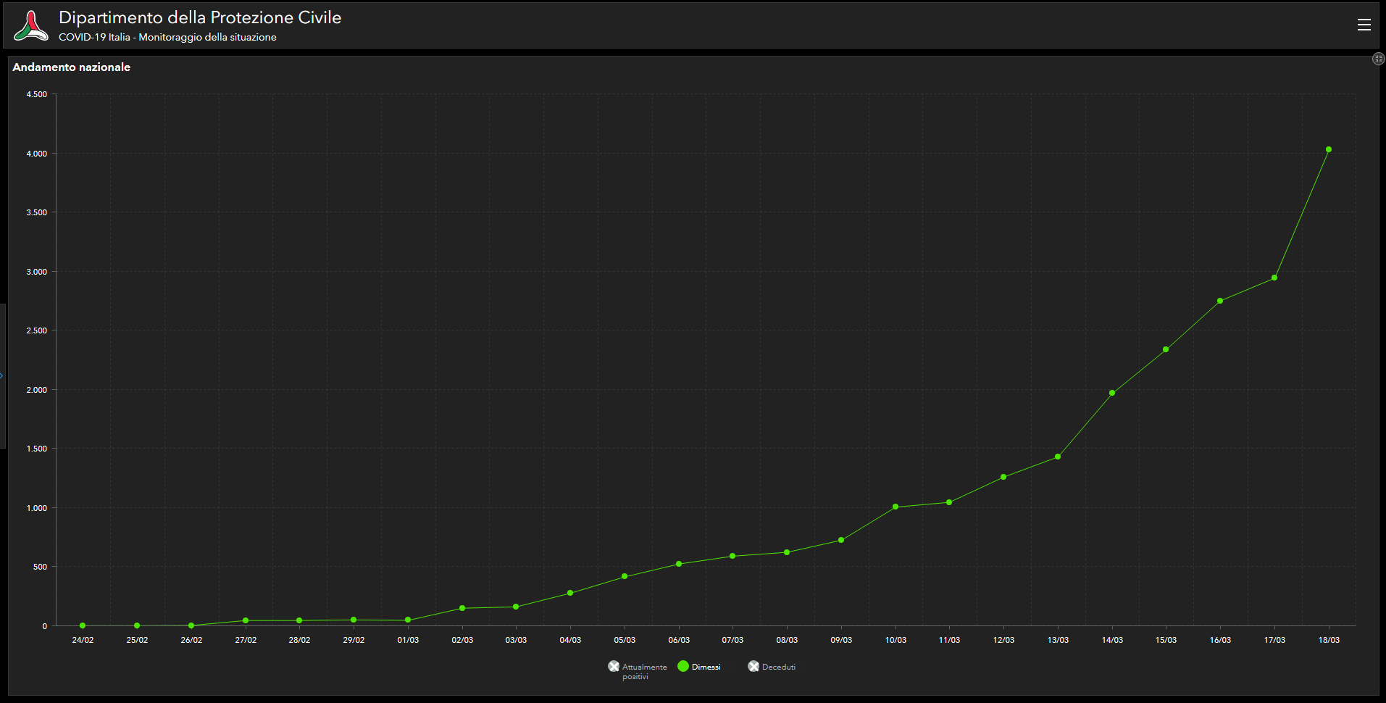The height and width of the screenshot is (703, 1386).
Task: Expand the chart panel using the corner icon
Action: pyautogui.click(x=1378, y=59)
